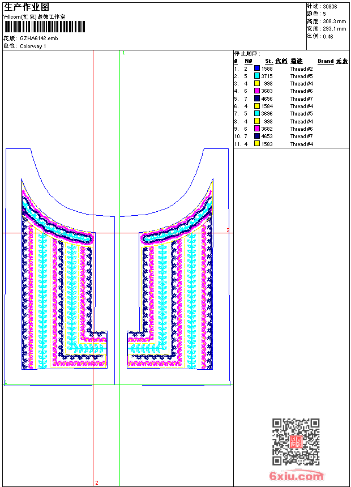Image resolution: width=351 pixels, height=487 pixels.
Task: Click Thread #7 in stop row 5
Action: 302,99
